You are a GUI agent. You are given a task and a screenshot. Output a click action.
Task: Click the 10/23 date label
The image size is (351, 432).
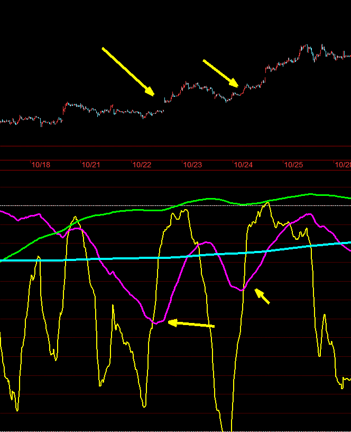click(x=192, y=165)
